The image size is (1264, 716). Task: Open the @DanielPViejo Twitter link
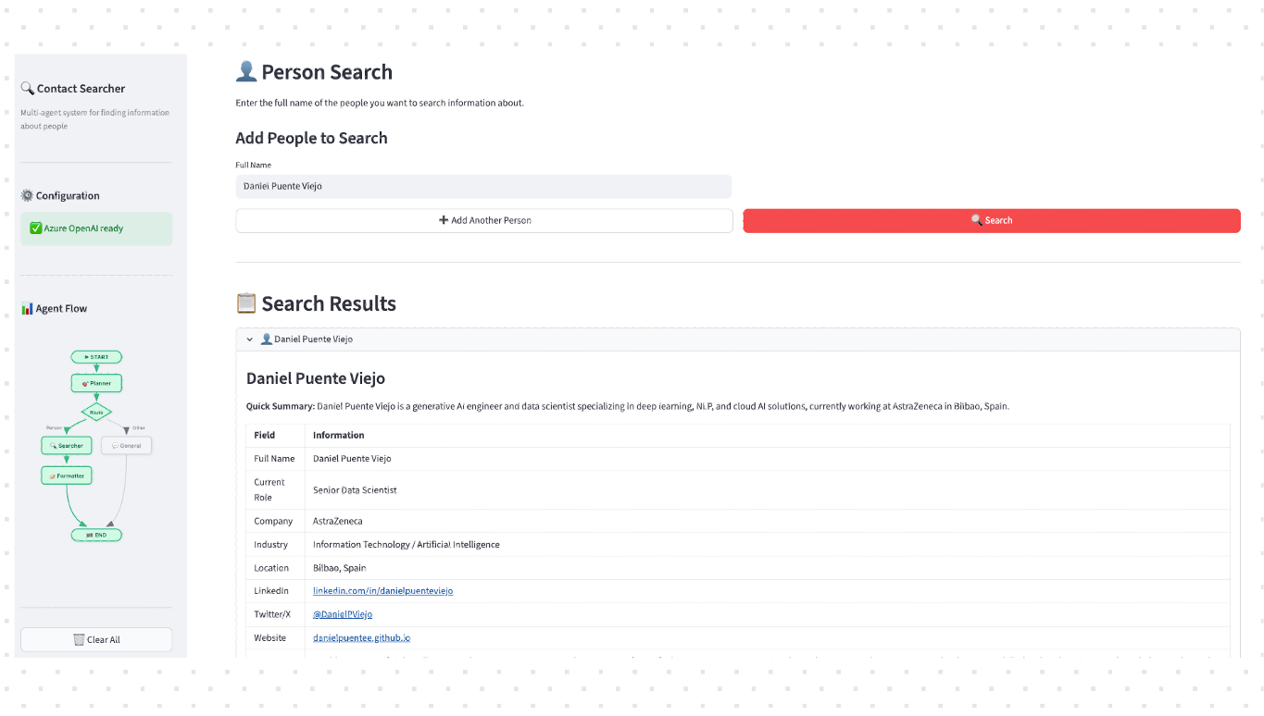pyautogui.click(x=343, y=614)
